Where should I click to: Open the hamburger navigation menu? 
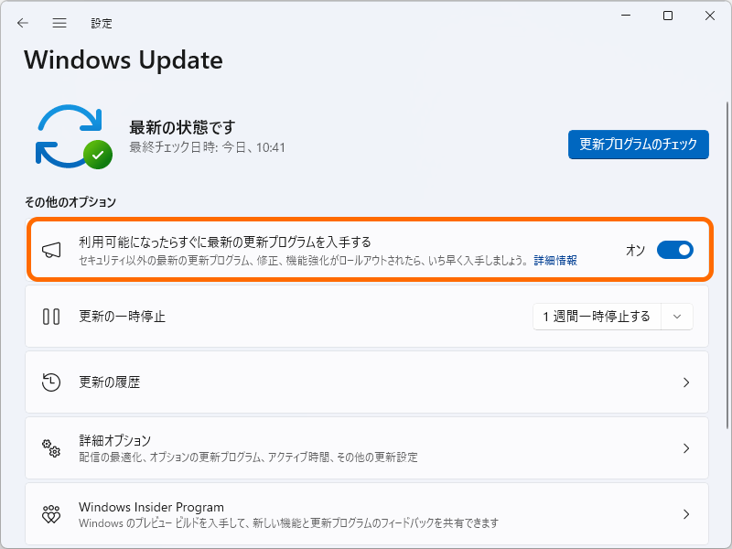coord(59,23)
